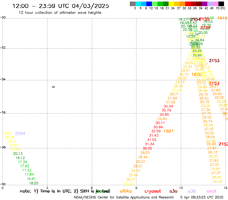This screenshot has width=228, height=200.
Task: Click the '5 Apr 08:33:25 UTC 2025' timestamp
Action: pyautogui.click(x=202, y=197)
